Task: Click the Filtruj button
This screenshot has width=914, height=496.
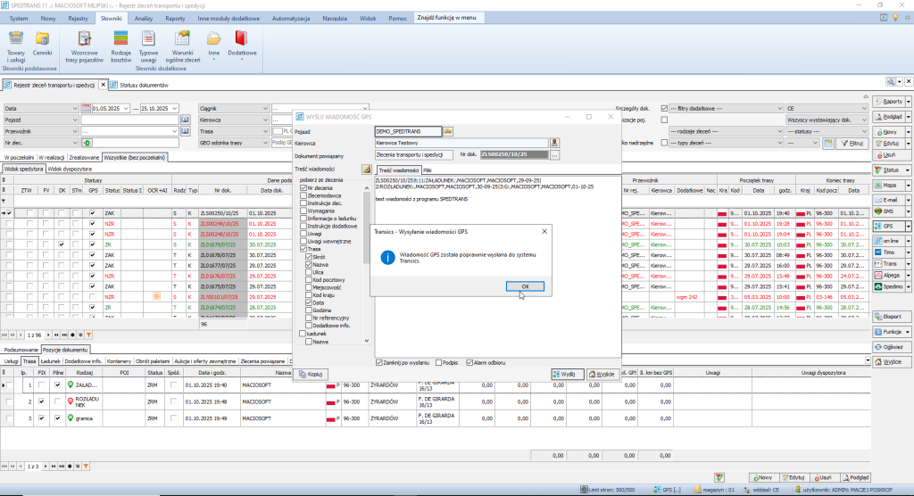Action: (x=853, y=143)
